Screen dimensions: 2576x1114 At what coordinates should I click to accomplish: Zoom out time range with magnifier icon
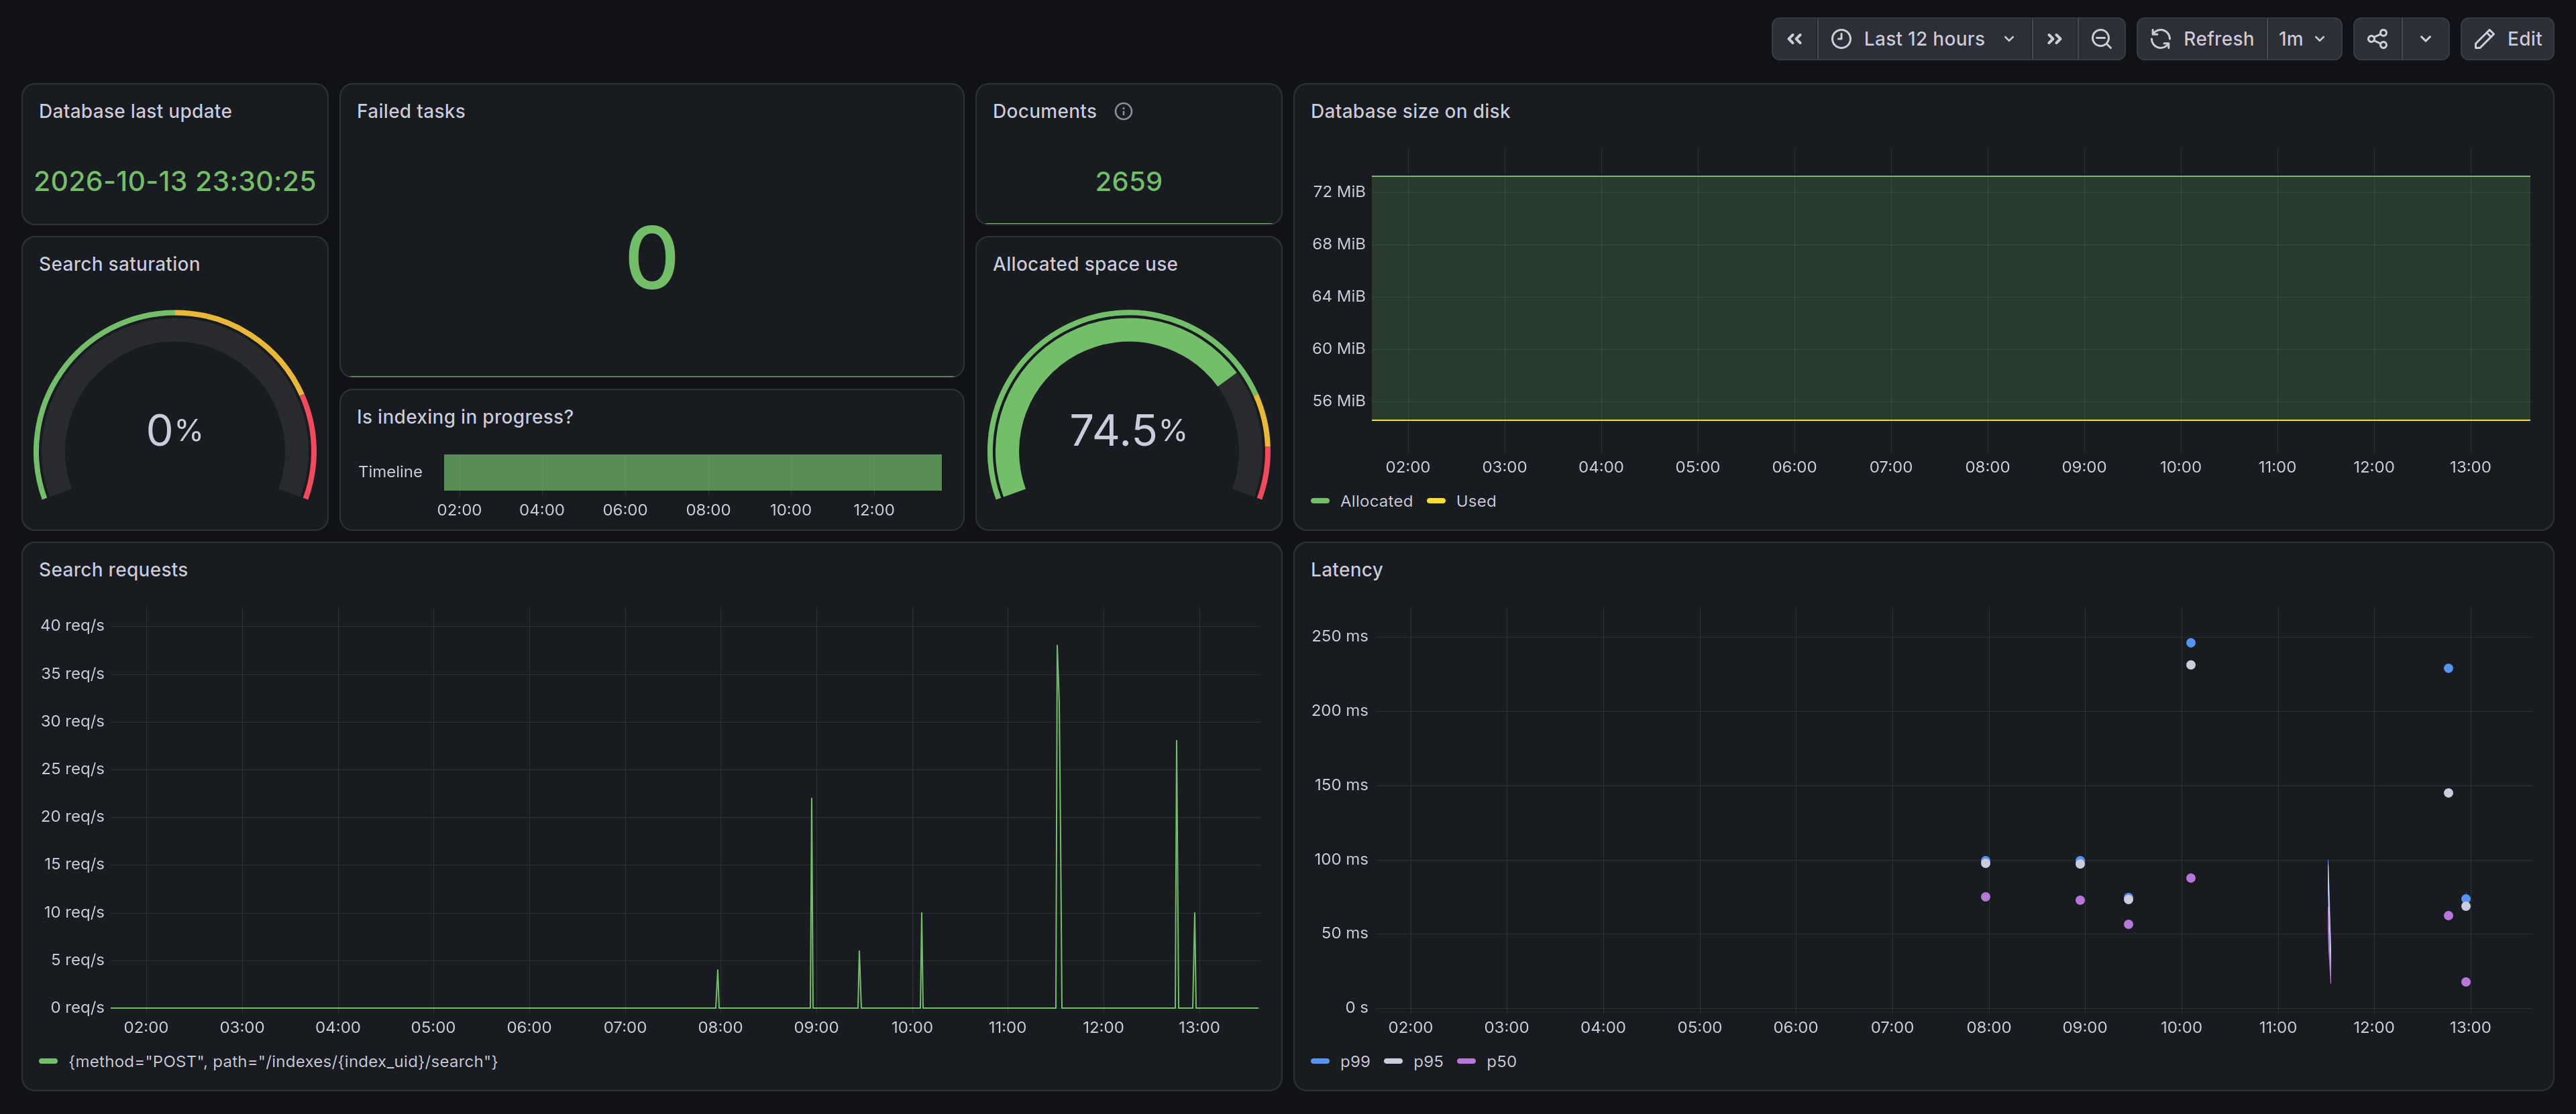2101,39
